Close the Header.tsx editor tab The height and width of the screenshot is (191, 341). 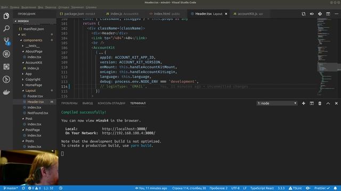[x=226, y=14]
